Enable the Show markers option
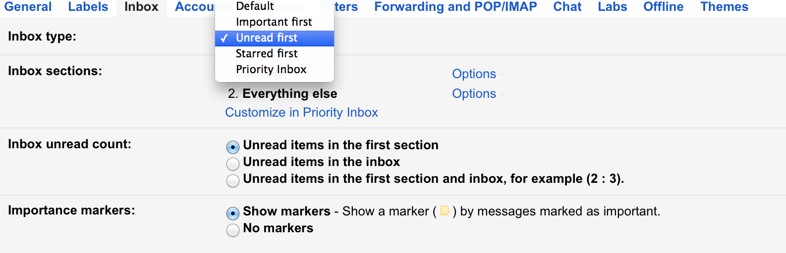 tap(232, 213)
